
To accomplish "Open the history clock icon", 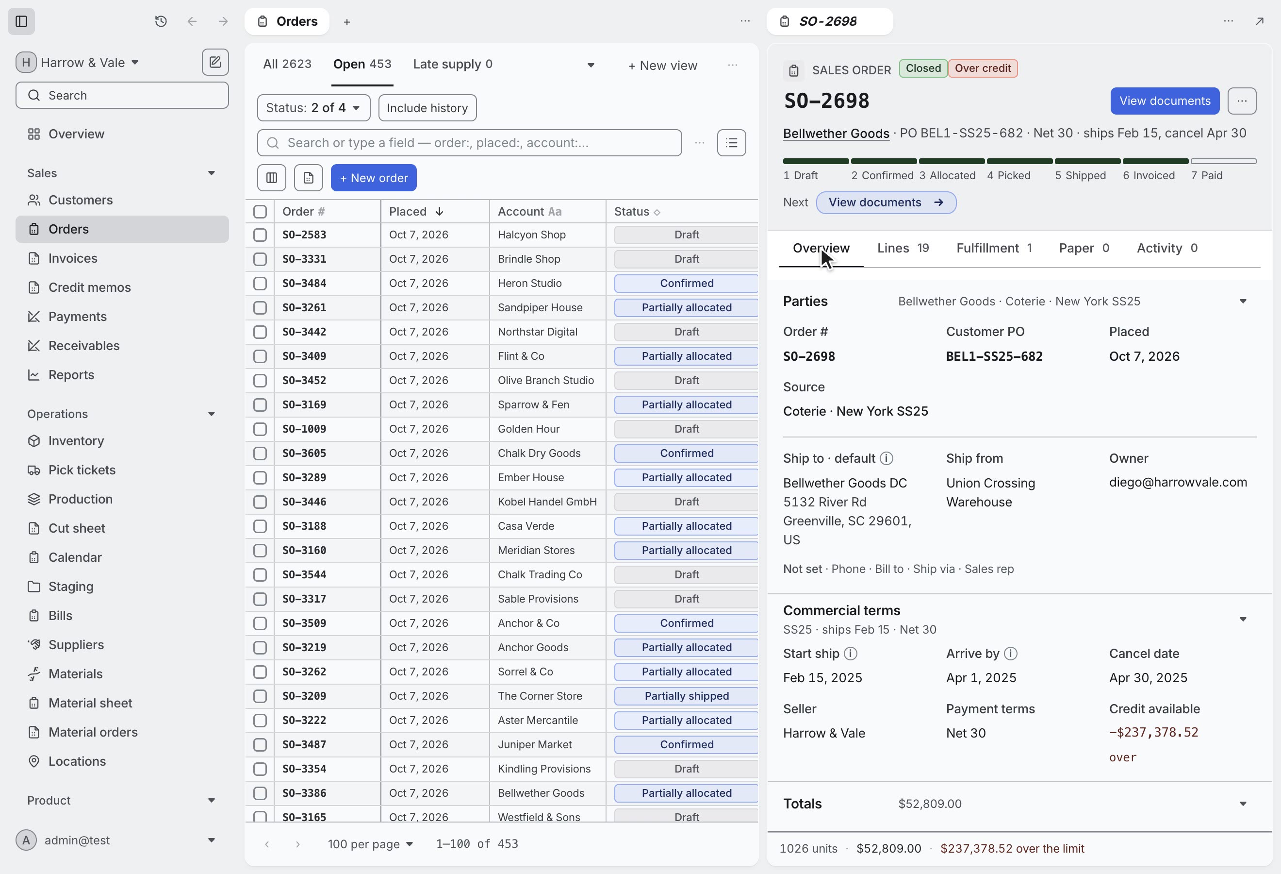I will pyautogui.click(x=161, y=21).
